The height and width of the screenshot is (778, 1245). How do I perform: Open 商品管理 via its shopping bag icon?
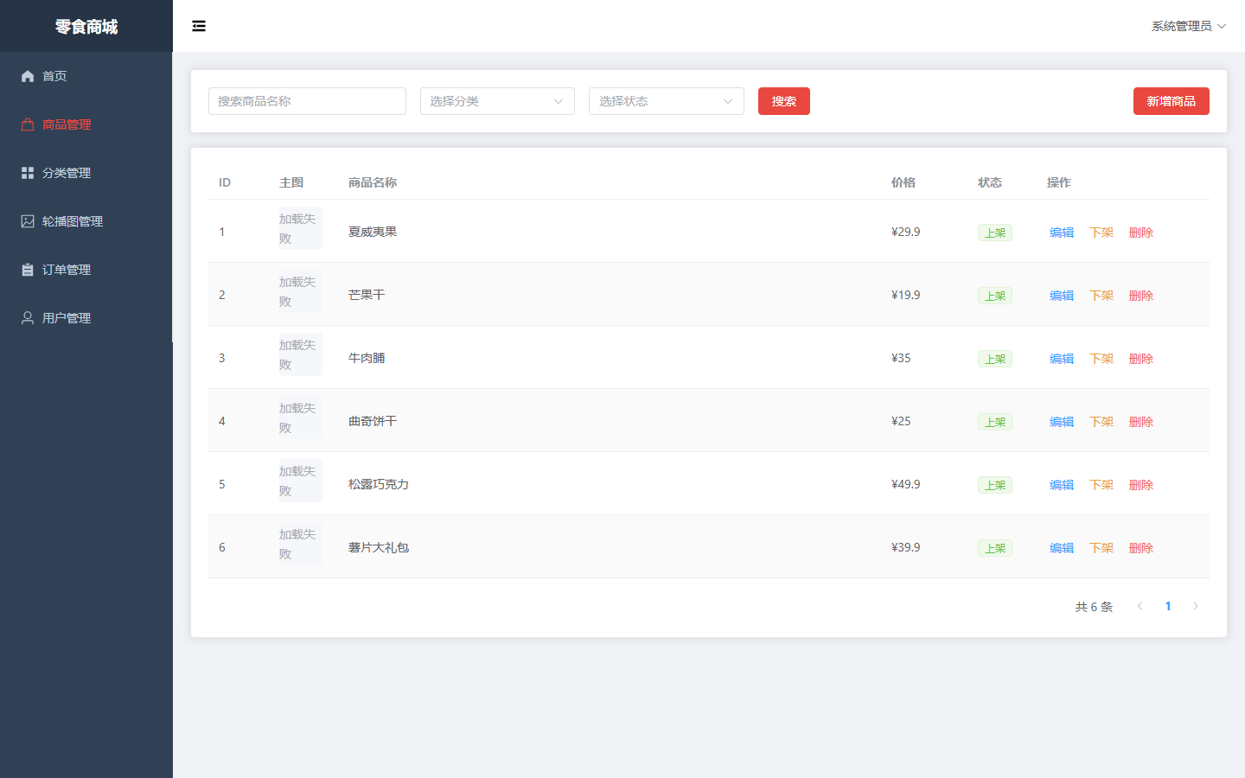click(28, 124)
